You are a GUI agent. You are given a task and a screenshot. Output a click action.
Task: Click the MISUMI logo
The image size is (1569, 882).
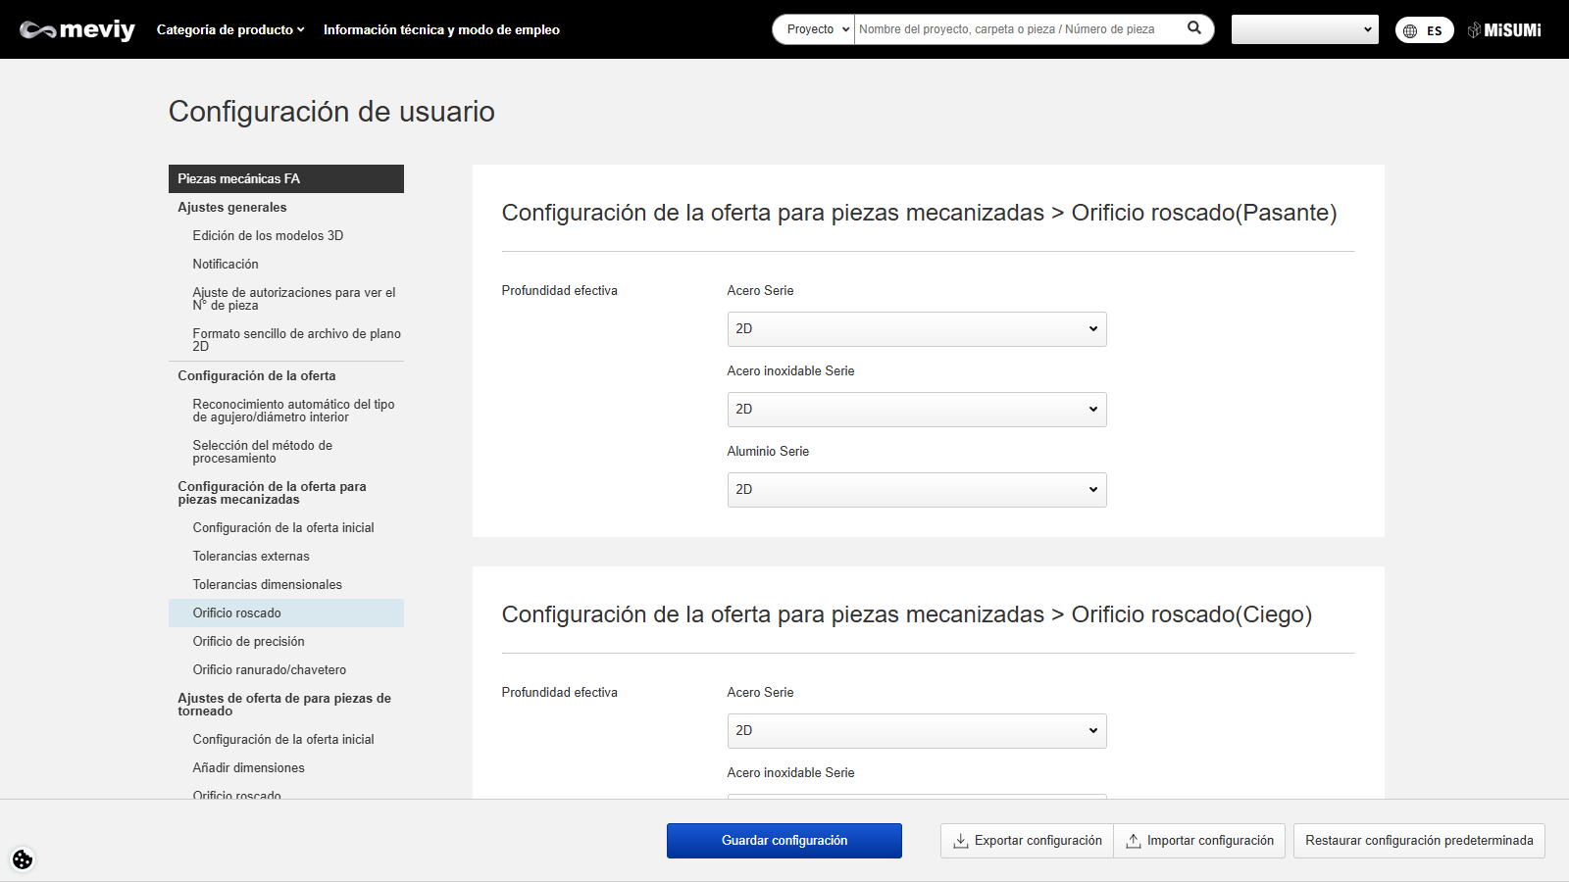(x=1504, y=30)
